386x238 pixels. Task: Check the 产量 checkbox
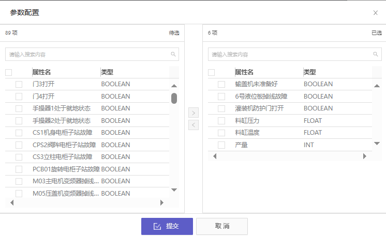221,145
